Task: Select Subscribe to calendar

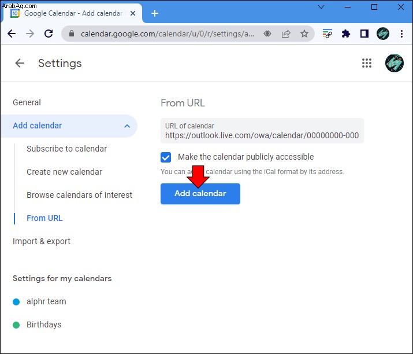Action: (x=66, y=149)
